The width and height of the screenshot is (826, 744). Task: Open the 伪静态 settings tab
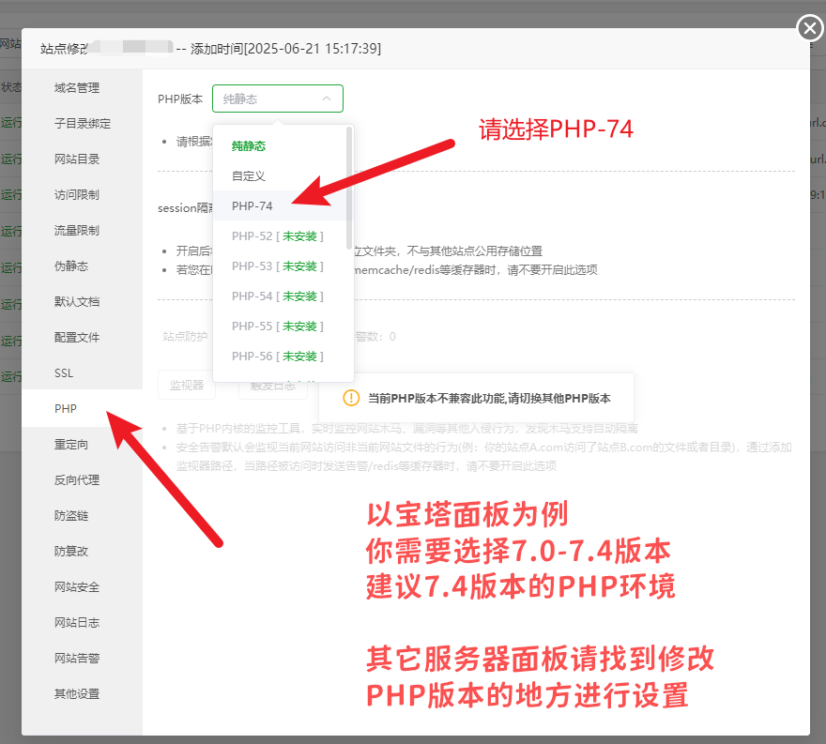click(x=71, y=266)
